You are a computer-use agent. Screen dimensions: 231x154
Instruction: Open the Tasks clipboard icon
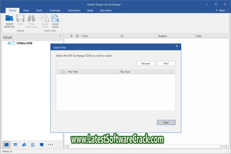coord(33,145)
